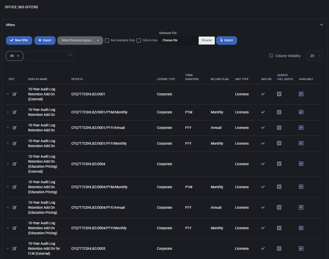Image resolution: width=329 pixels, height=259 pixels.
Task: Expand the CFQ7TTC0HL8Z/0005 row with plus
Action: pos(8,248)
